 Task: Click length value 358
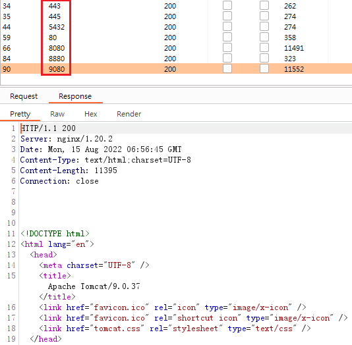pos(290,38)
